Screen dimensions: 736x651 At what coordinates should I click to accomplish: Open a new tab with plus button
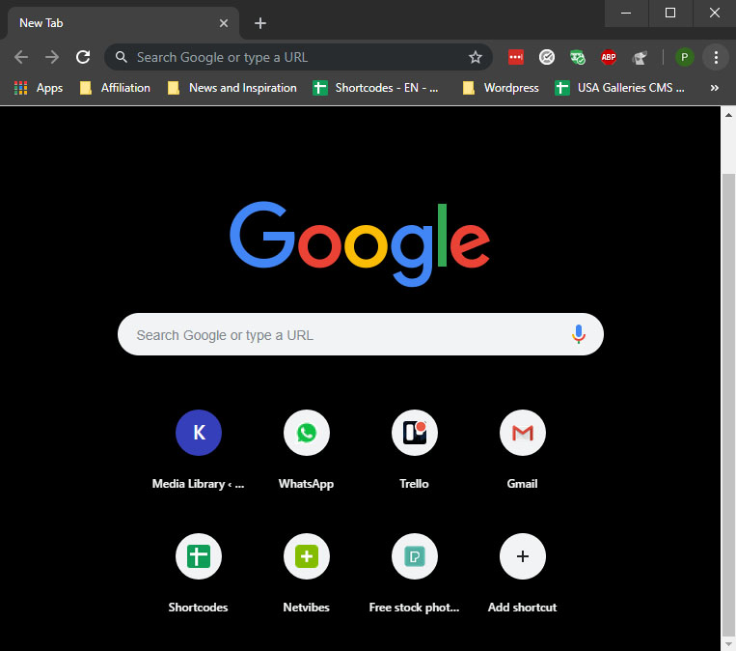(x=259, y=23)
